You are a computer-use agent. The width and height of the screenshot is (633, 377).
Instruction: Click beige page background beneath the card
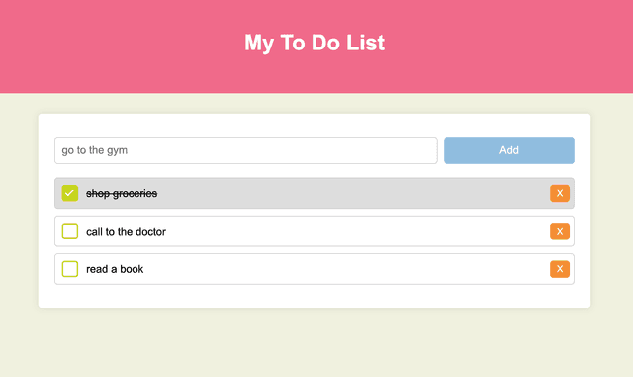[315, 343]
